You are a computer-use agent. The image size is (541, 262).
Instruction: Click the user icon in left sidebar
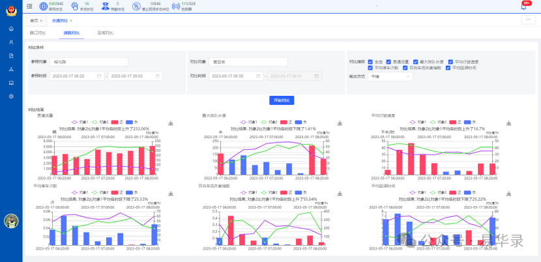tap(11, 42)
